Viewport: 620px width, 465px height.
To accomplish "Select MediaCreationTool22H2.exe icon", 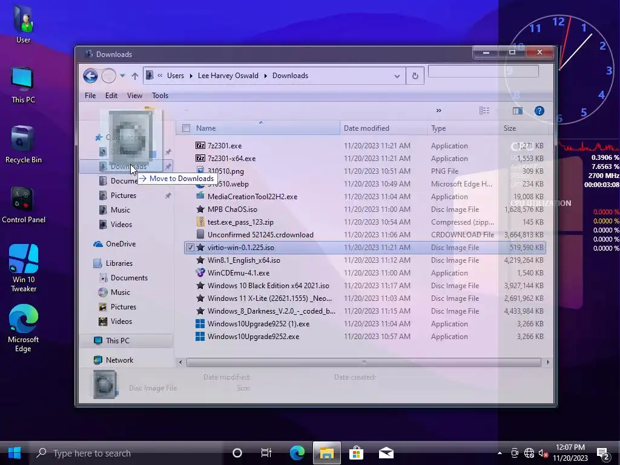I will coord(200,196).
